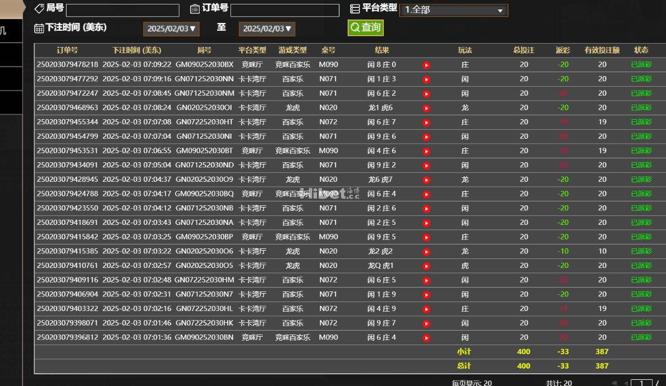Play video replay for order 250203079472247
This screenshot has width=666, height=386.
point(427,94)
